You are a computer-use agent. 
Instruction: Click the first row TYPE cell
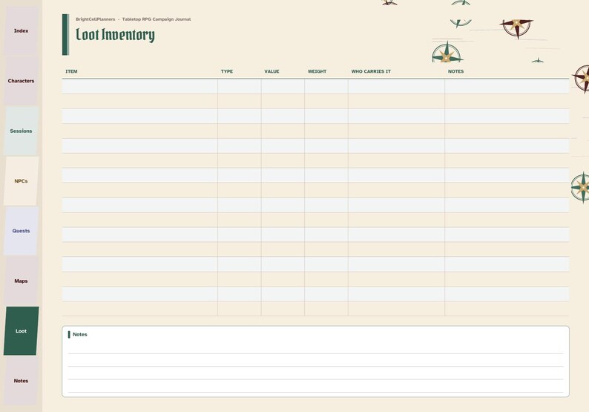point(240,86)
